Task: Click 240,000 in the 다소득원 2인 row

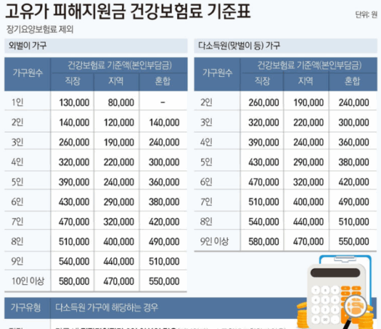Action: 354,103
